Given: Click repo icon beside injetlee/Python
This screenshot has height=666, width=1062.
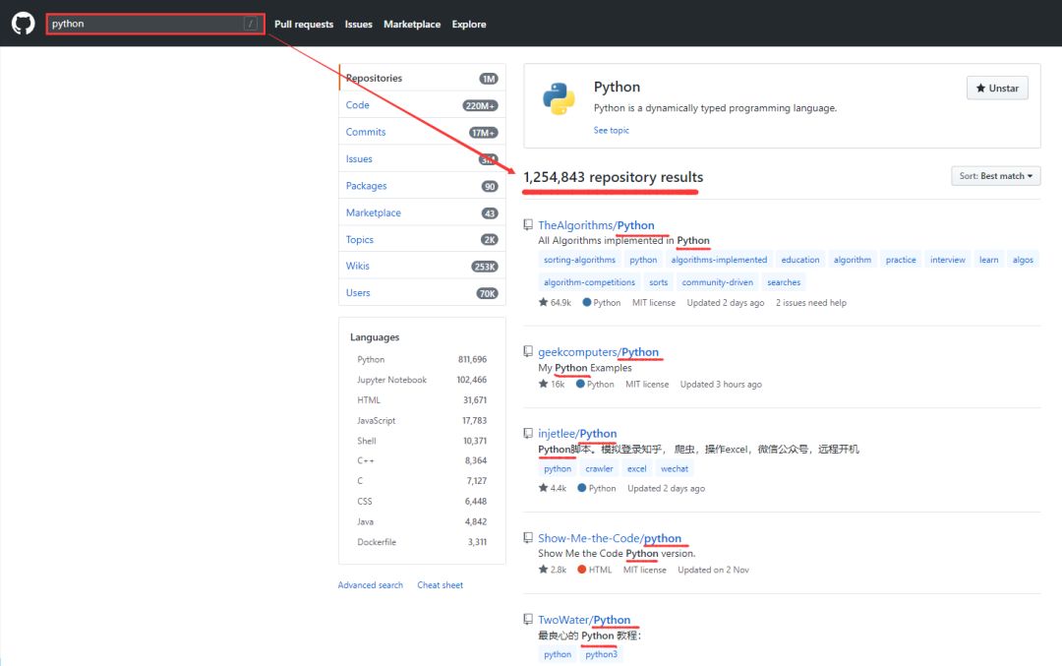Looking at the screenshot, I should 528,433.
